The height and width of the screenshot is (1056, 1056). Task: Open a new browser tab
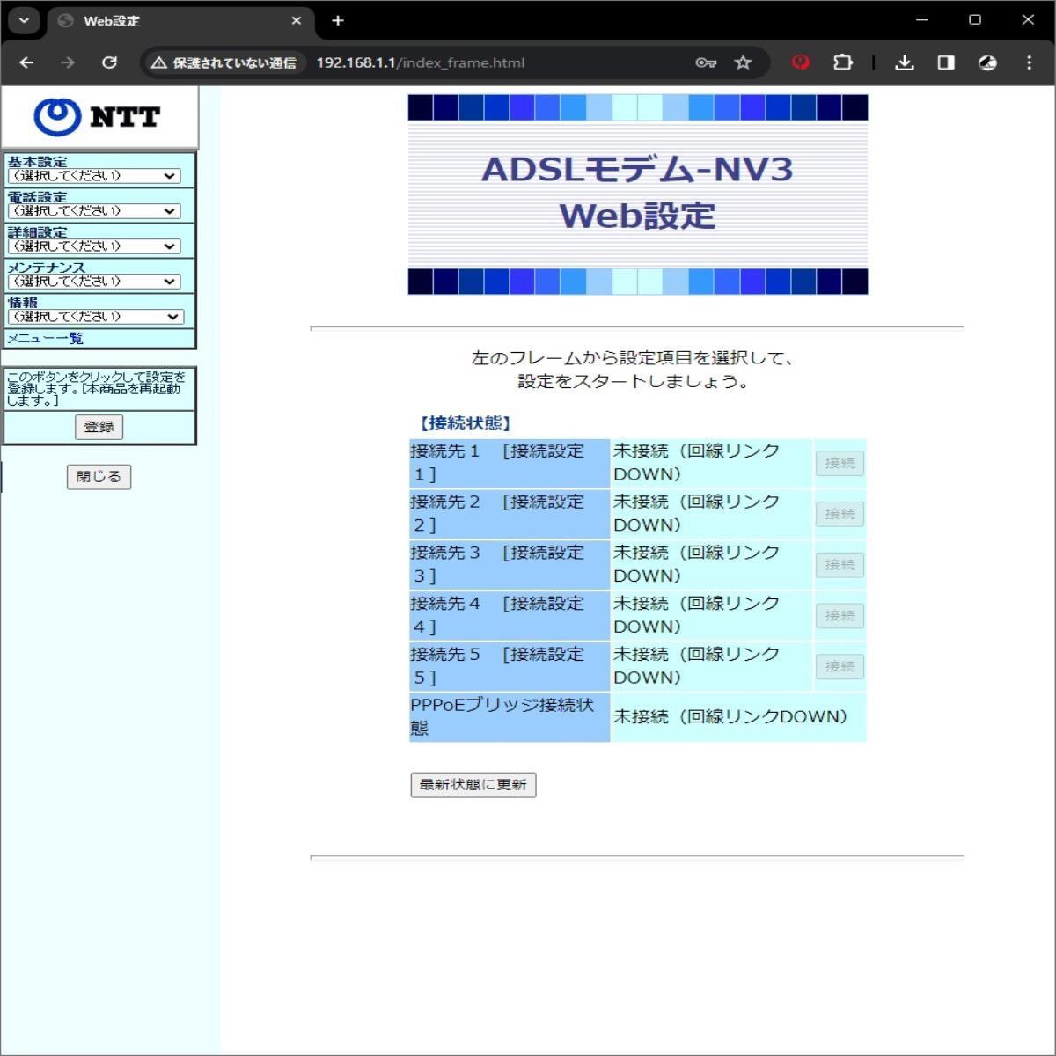click(x=338, y=20)
